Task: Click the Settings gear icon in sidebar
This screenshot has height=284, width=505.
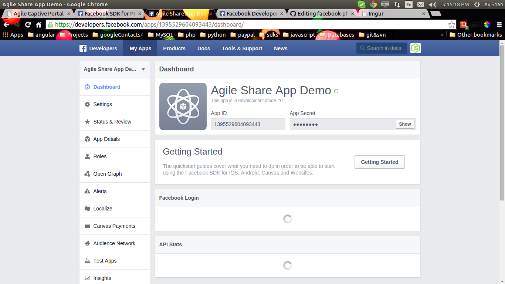Action: (87, 104)
